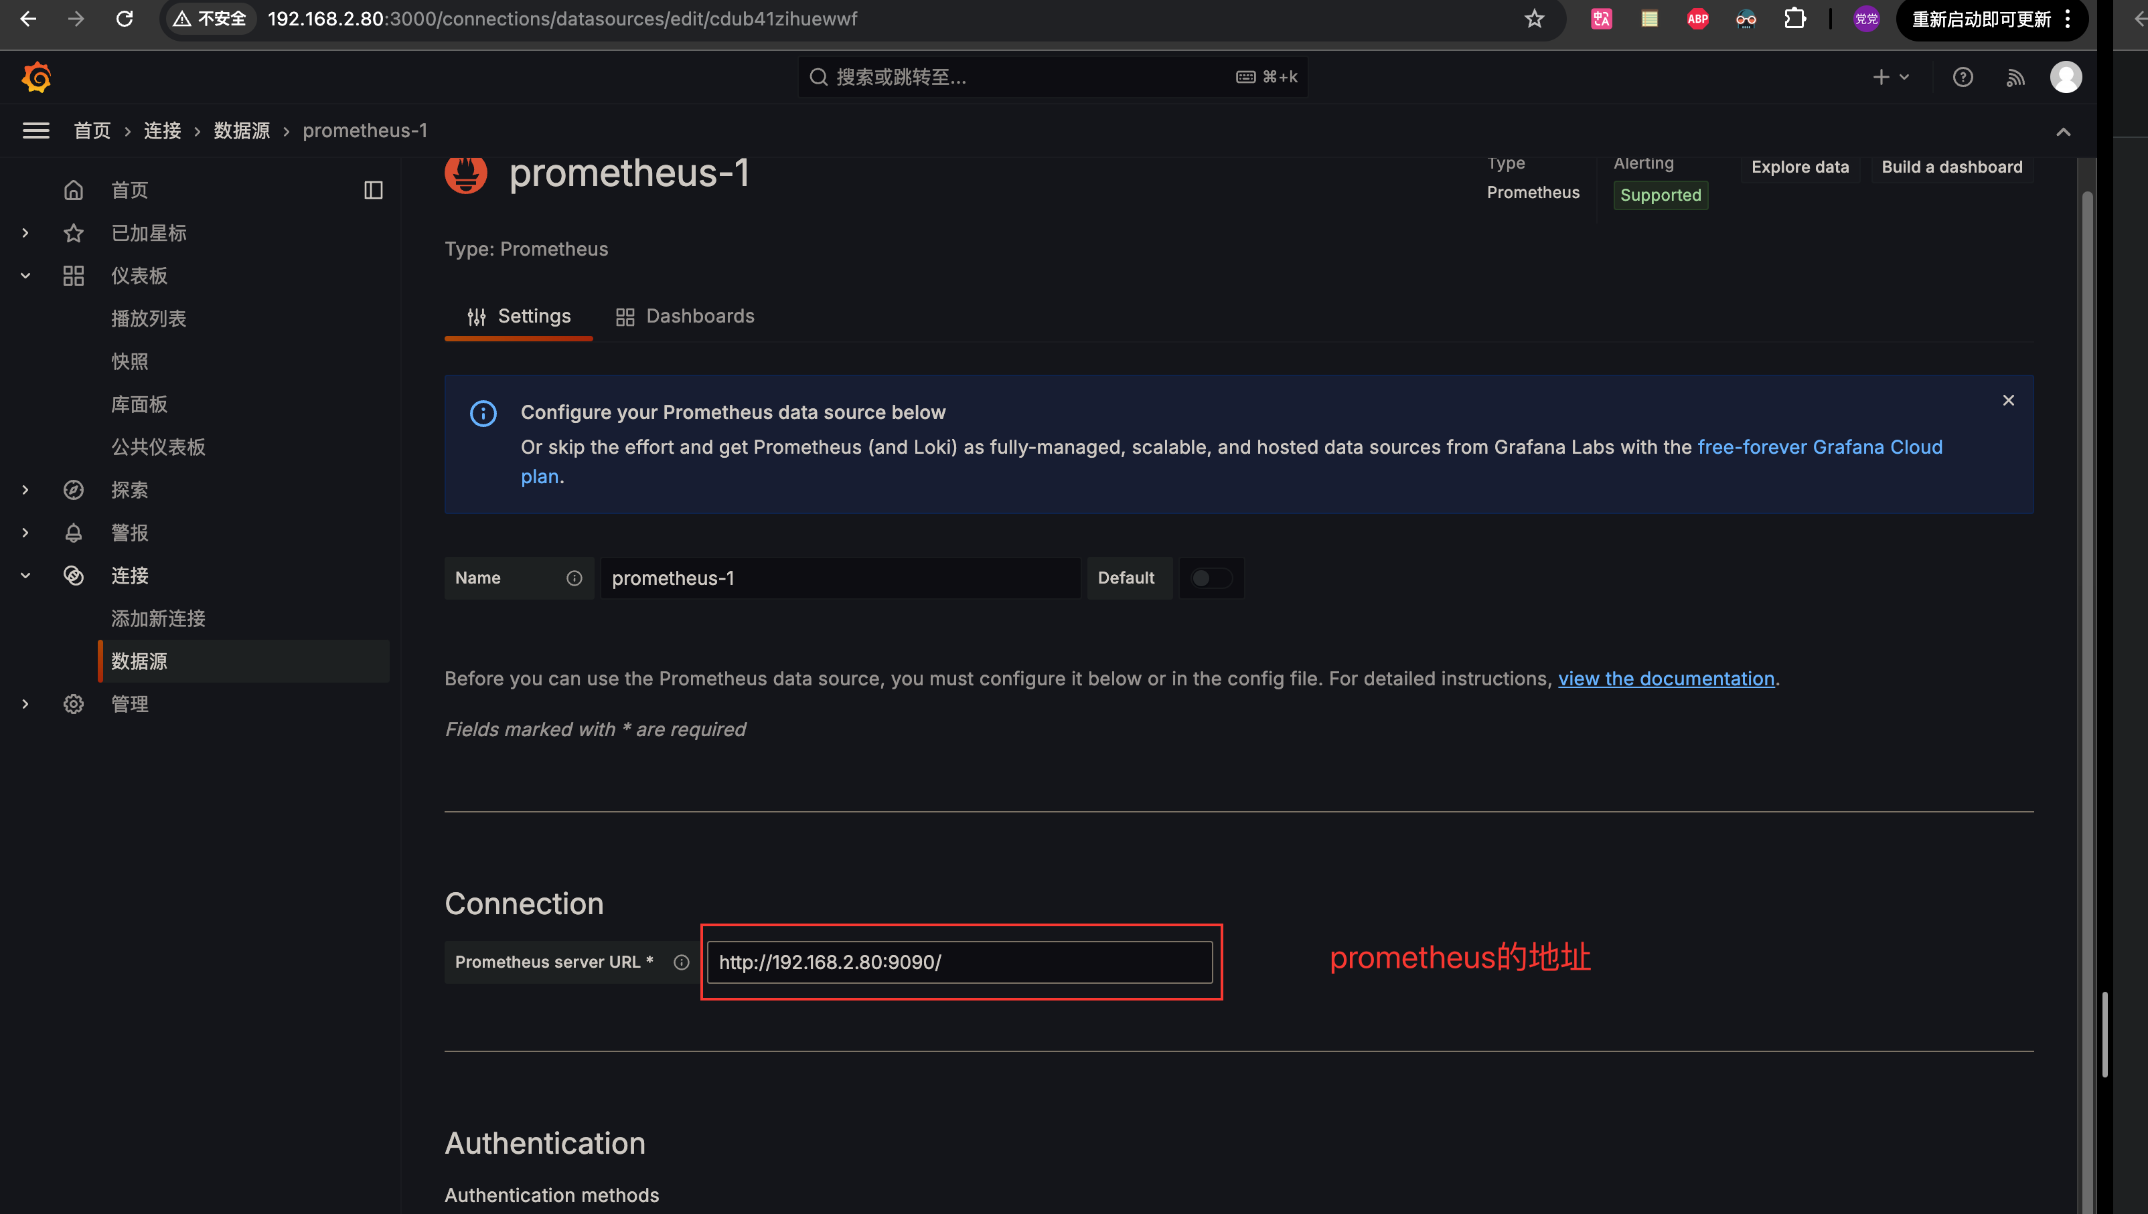Expand the 管理 sidebar section

[x=25, y=704]
